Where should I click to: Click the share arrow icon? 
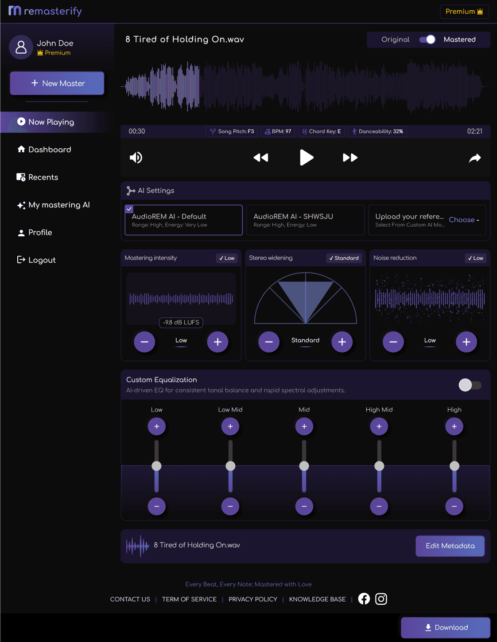(475, 158)
